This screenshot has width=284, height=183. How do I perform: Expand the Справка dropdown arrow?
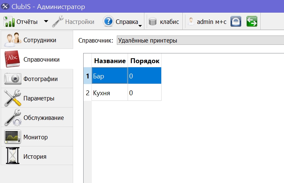coord(140,26)
